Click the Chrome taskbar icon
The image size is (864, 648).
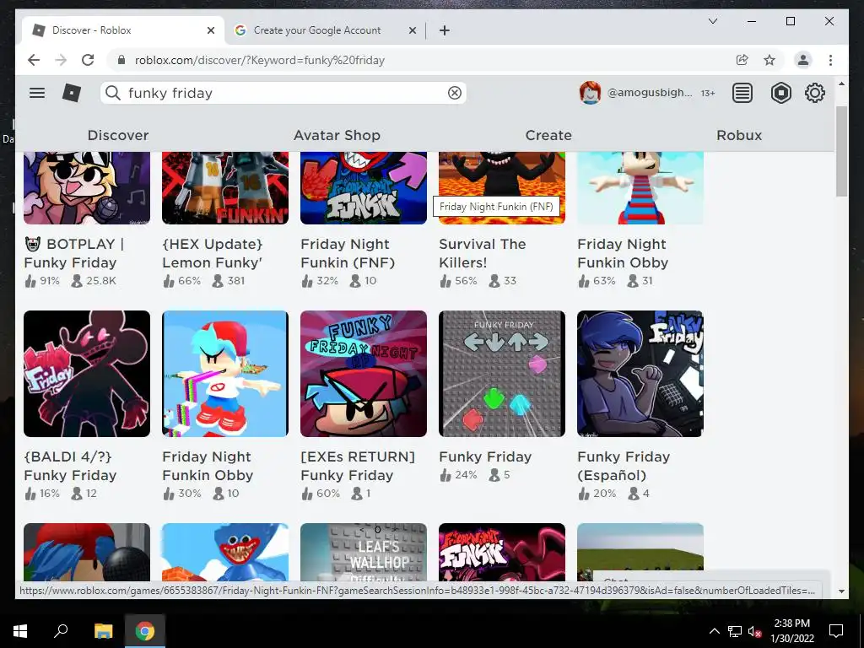pos(145,631)
